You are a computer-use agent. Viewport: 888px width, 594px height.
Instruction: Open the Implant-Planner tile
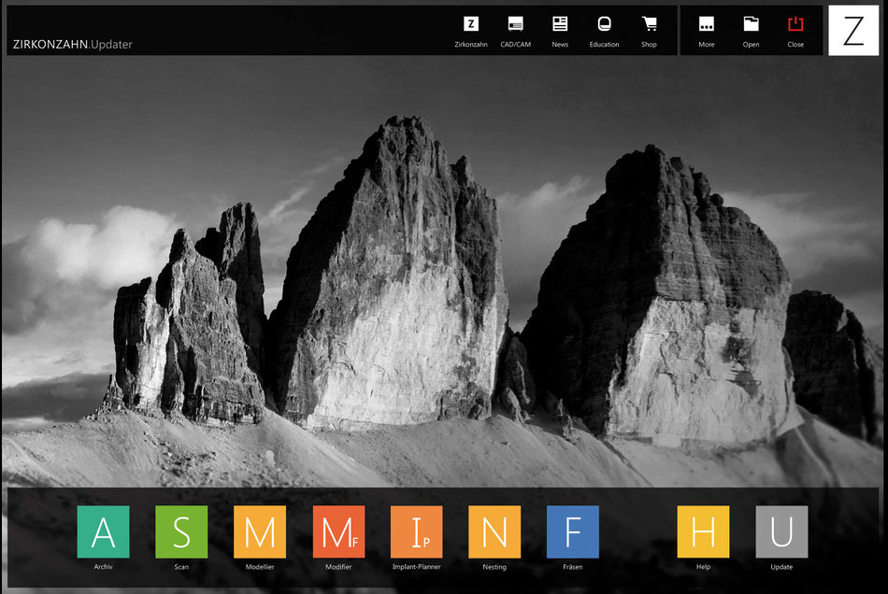(x=416, y=531)
